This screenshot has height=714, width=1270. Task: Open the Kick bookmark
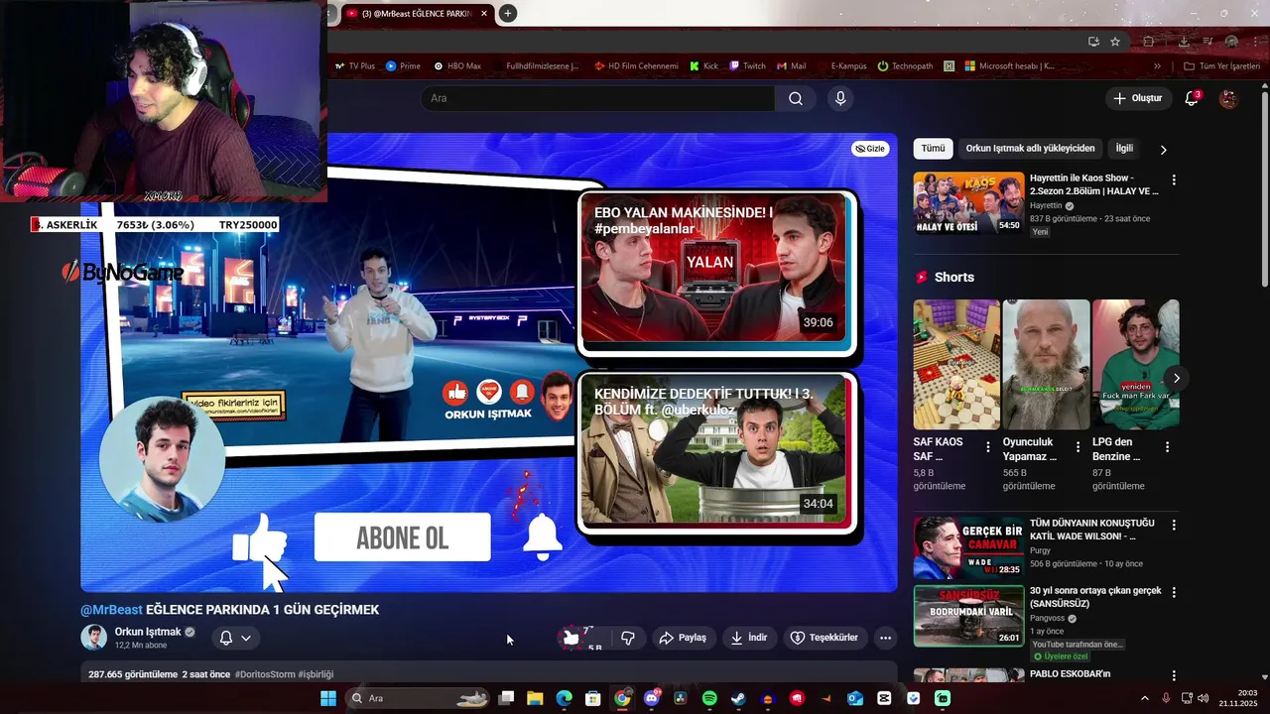[x=703, y=66]
